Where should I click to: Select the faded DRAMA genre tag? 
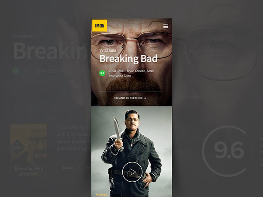pyautogui.click(x=68, y=168)
